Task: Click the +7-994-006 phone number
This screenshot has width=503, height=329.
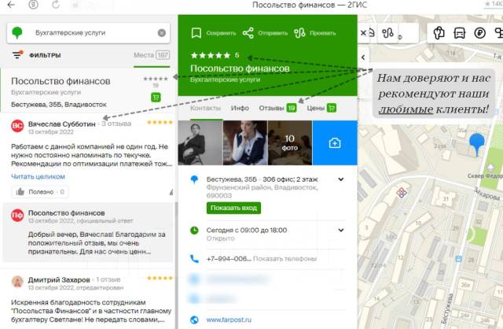Action: click(x=229, y=259)
